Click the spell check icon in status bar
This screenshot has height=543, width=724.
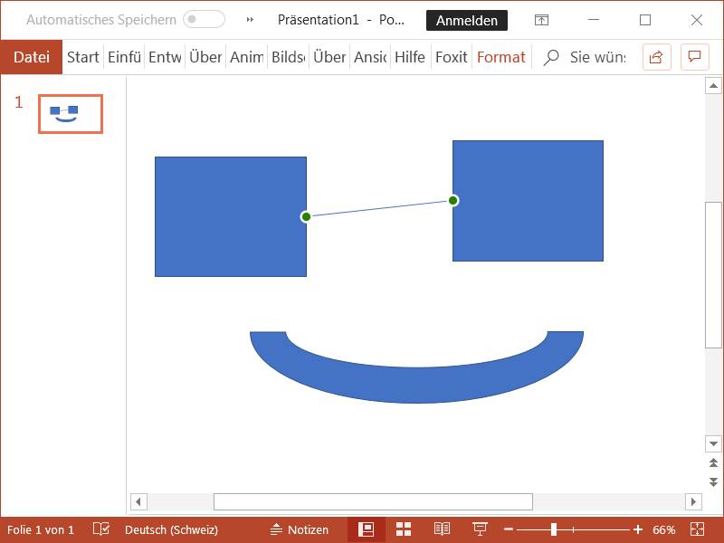101,529
